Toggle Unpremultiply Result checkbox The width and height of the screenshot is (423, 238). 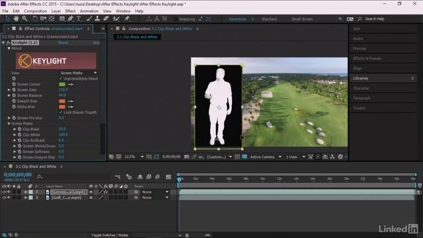point(60,79)
